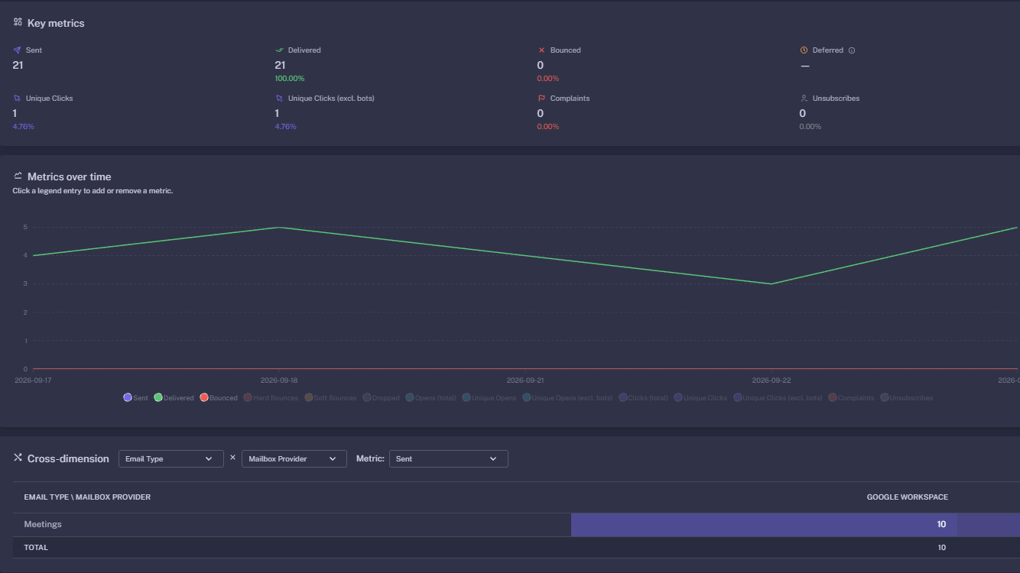
Task: Open the Mailbox Provider dimension dropdown
Action: pos(294,458)
